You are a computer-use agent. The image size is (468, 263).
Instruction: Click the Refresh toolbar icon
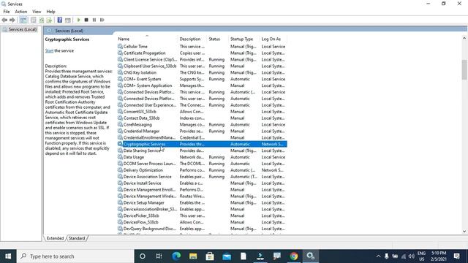coord(42,20)
